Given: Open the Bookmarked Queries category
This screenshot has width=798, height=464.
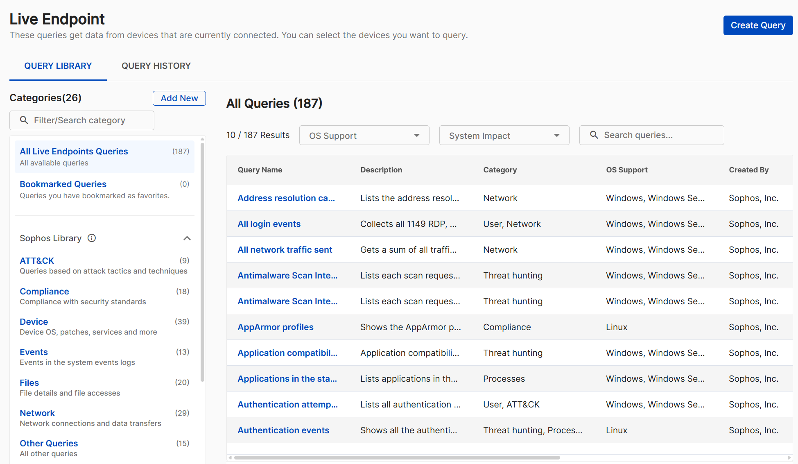Looking at the screenshot, I should click(x=104, y=190).
